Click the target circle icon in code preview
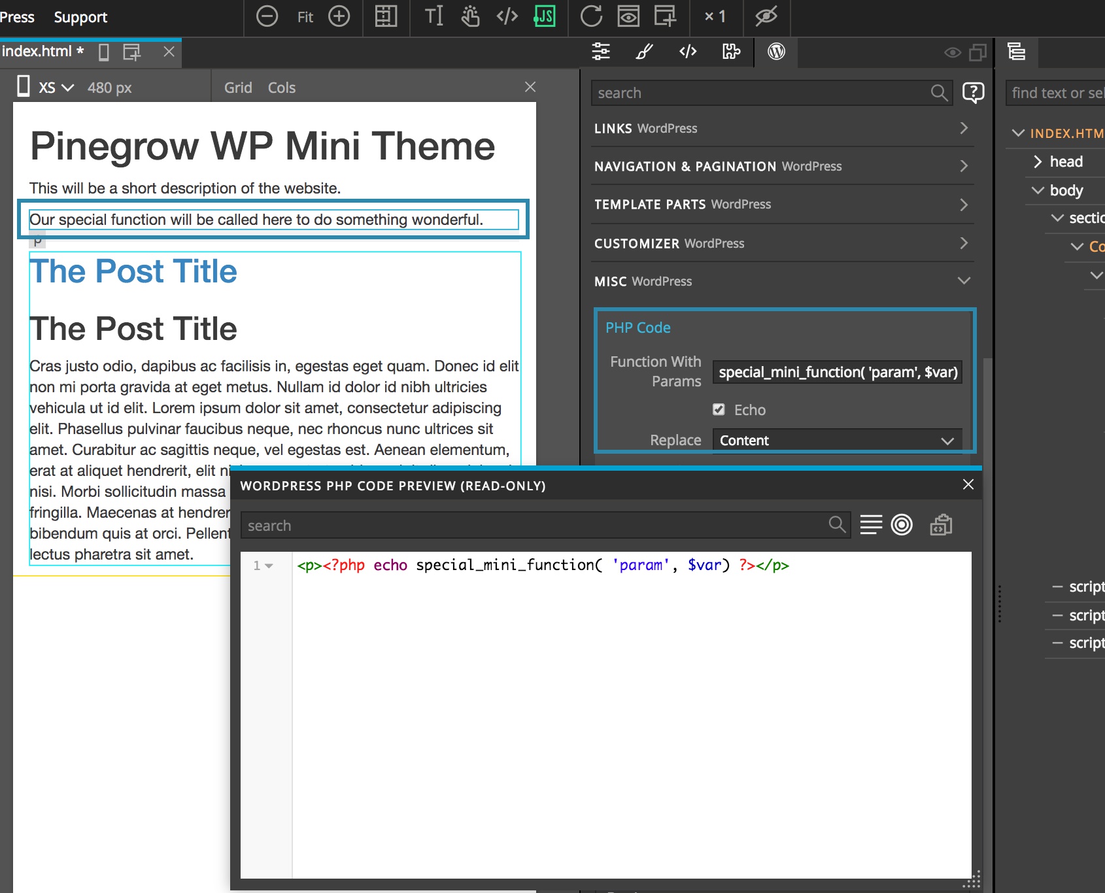Image resolution: width=1105 pixels, height=893 pixels. click(902, 524)
